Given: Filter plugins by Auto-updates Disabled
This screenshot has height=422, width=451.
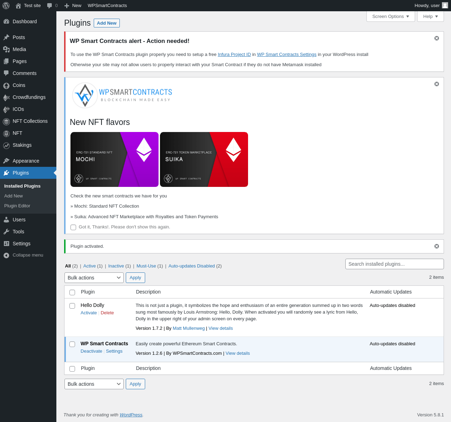Looking at the screenshot, I should 192,266.
